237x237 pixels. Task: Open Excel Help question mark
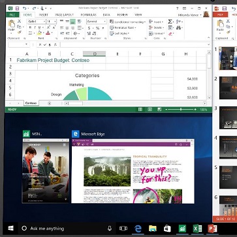pos(177,8)
